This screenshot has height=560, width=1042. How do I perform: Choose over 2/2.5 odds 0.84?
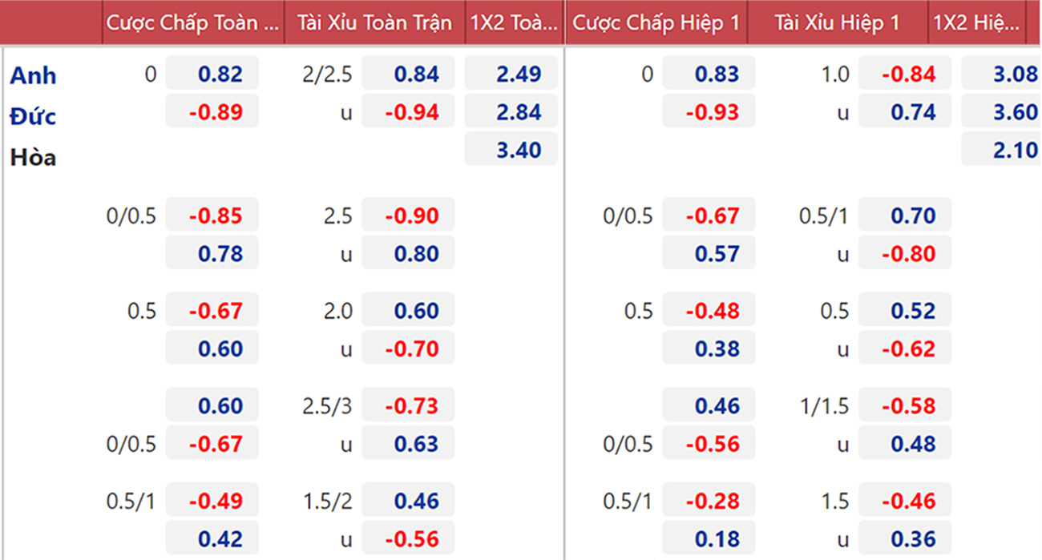[x=408, y=75]
